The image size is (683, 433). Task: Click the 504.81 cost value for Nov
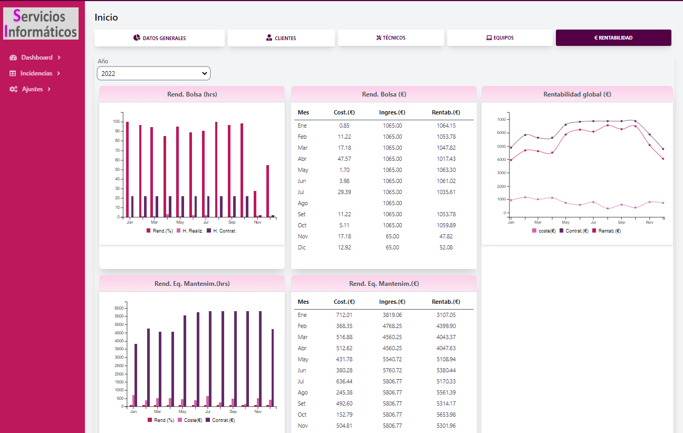pos(344,426)
